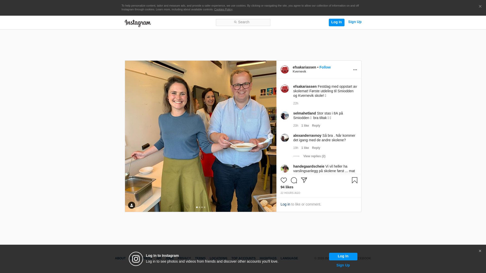This screenshot has height=273, width=486.
Task: Open efsakariassen avatar beside caption
Action: click(285, 89)
